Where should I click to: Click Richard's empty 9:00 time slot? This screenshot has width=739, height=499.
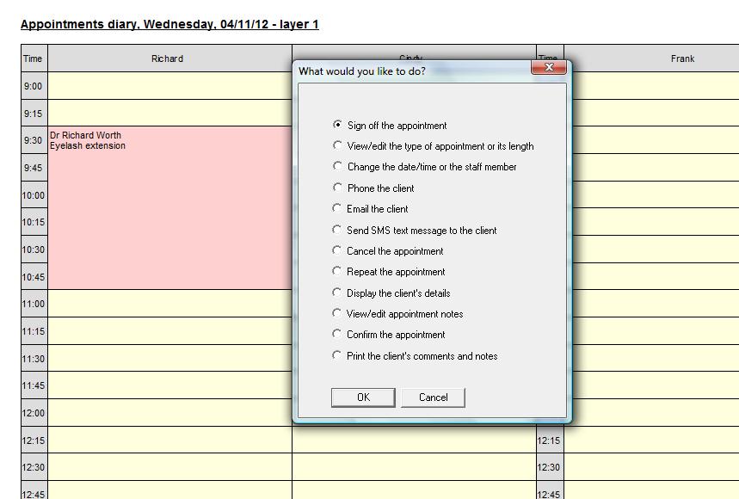[169, 86]
